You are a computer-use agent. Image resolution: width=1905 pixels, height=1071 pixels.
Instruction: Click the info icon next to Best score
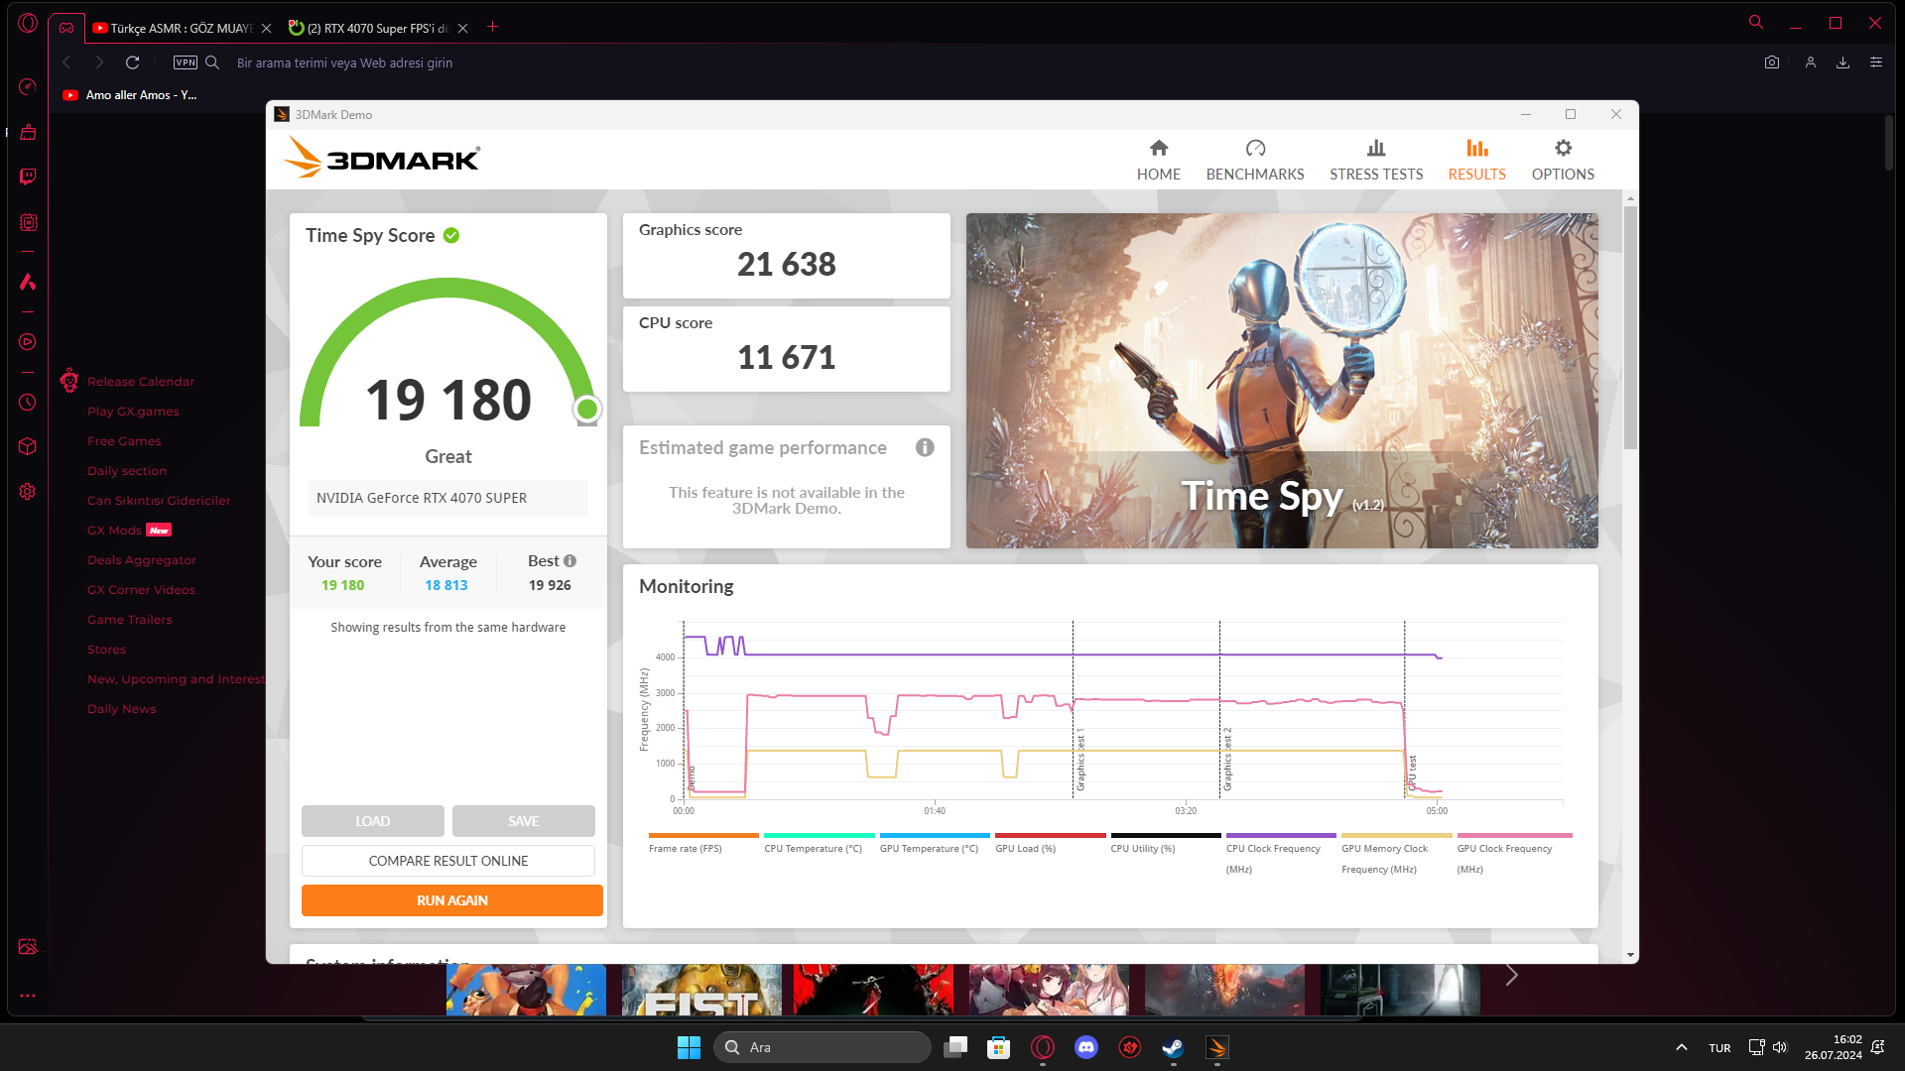(x=571, y=561)
